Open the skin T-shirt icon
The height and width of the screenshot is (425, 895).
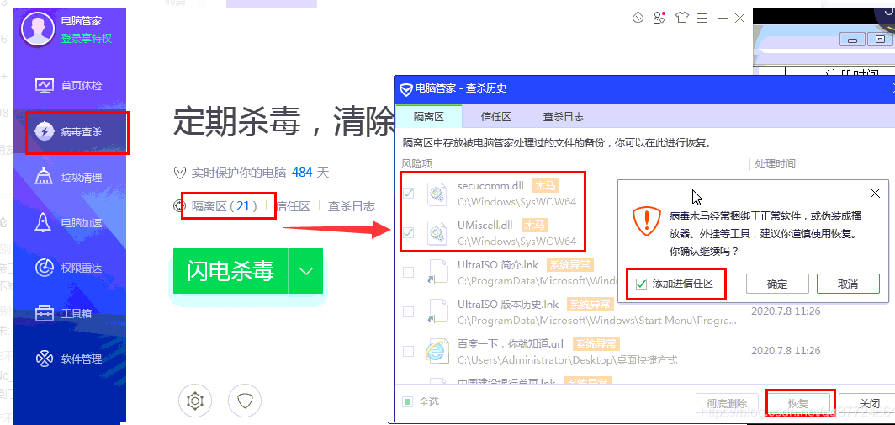(x=682, y=18)
